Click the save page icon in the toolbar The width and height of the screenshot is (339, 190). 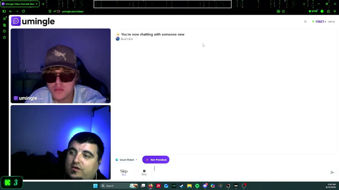[278, 11]
